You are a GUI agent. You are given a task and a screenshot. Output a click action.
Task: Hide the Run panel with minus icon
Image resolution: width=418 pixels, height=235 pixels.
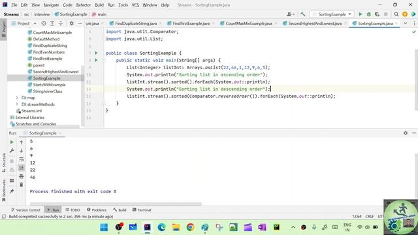(413, 133)
